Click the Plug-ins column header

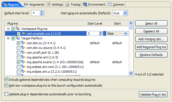[44, 23]
